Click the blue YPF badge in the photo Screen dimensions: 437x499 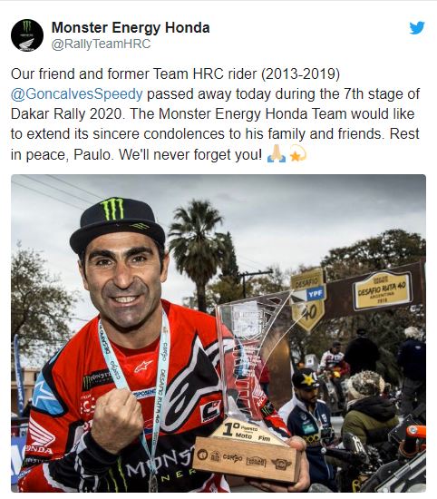(316, 294)
